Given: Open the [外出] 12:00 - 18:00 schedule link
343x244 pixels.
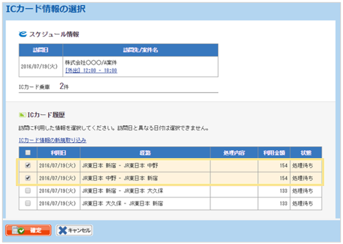Looking at the screenshot, I should pos(91,71).
